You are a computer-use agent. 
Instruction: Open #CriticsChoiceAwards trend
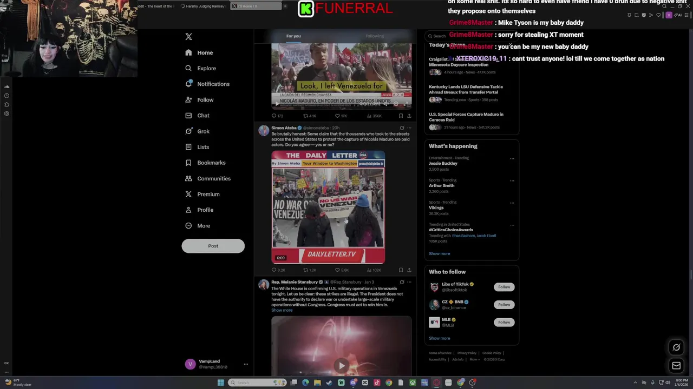pos(451,230)
